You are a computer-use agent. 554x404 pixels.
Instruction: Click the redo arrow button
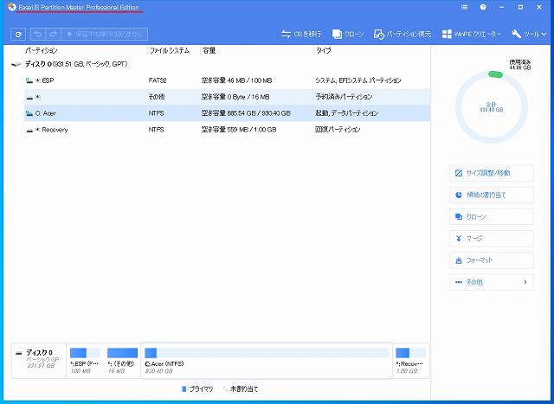point(53,34)
